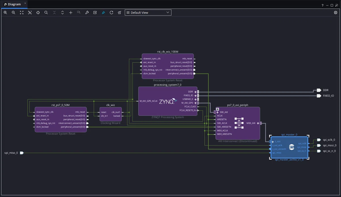Fit the whole diagram to the view
The width and height of the screenshot is (341, 197).
pos(22,12)
